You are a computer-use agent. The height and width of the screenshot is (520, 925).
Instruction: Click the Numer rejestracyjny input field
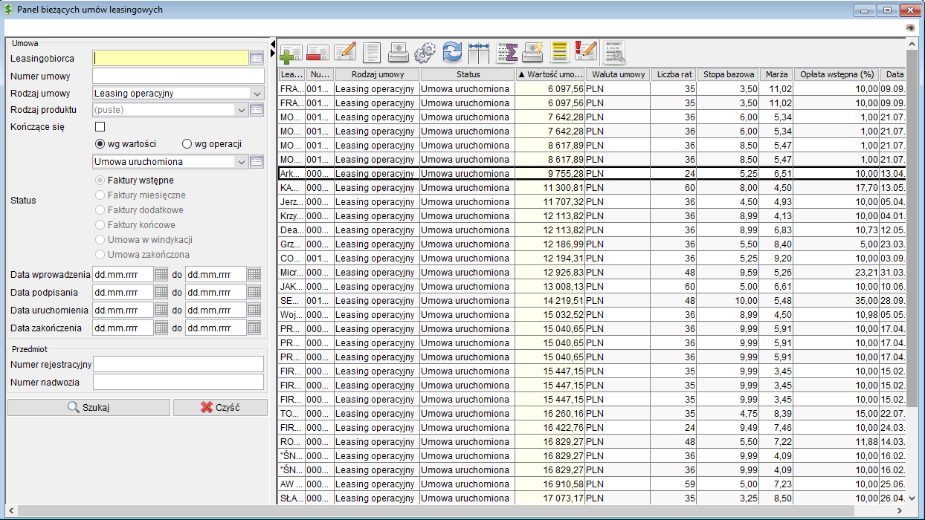pos(178,364)
